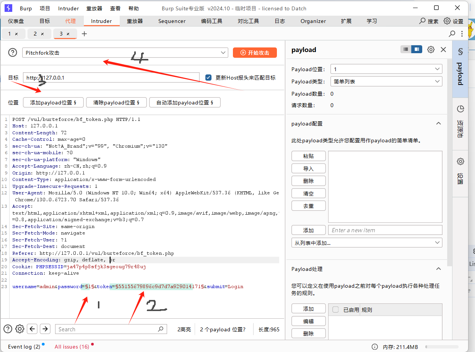Open the 查看 menu
475x352 pixels.
[115, 8]
